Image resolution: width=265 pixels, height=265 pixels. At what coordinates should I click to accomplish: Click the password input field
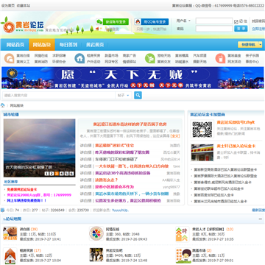click(214, 29)
